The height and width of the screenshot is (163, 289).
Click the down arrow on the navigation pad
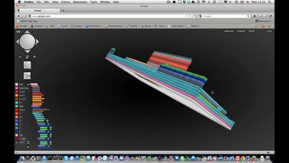[x=27, y=51]
